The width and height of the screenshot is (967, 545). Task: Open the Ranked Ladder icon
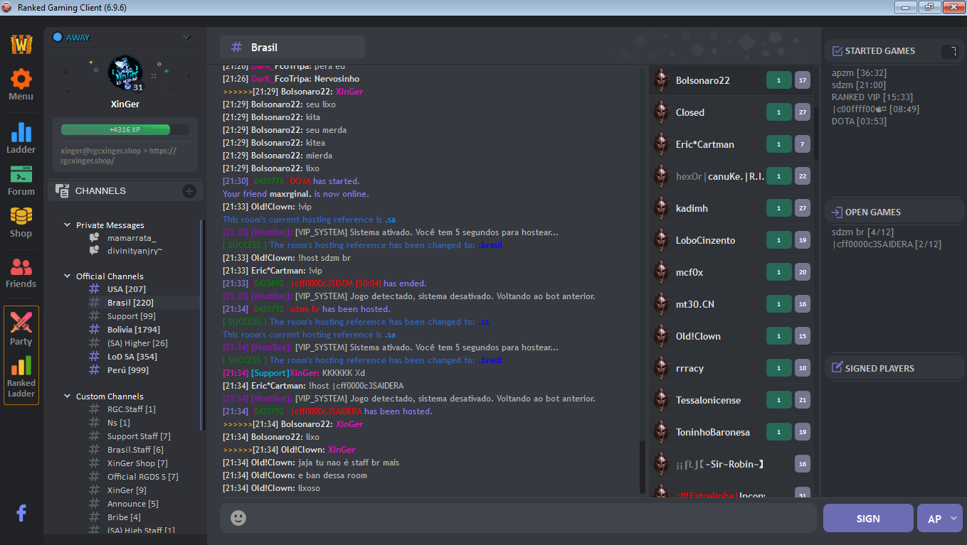click(21, 365)
